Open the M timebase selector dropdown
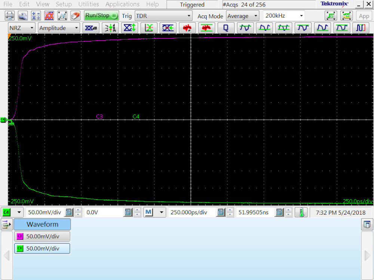374x280 pixels. (154, 212)
